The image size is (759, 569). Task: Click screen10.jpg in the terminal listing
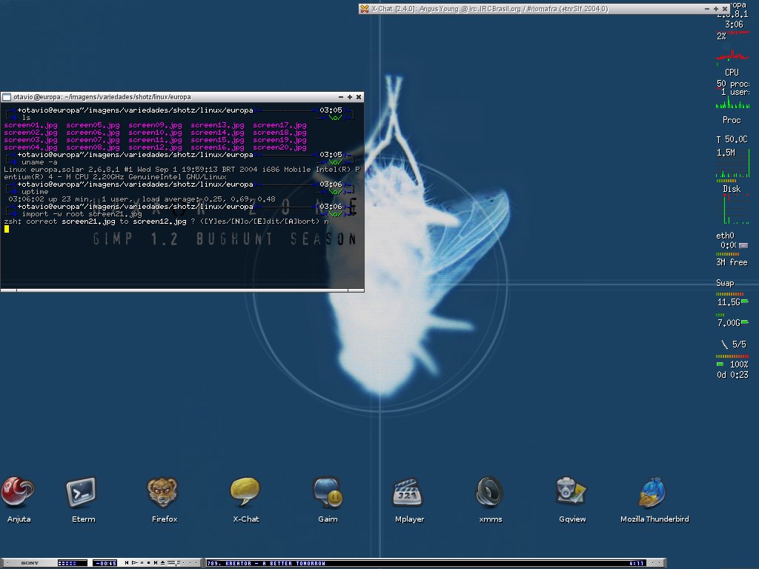tap(155, 133)
